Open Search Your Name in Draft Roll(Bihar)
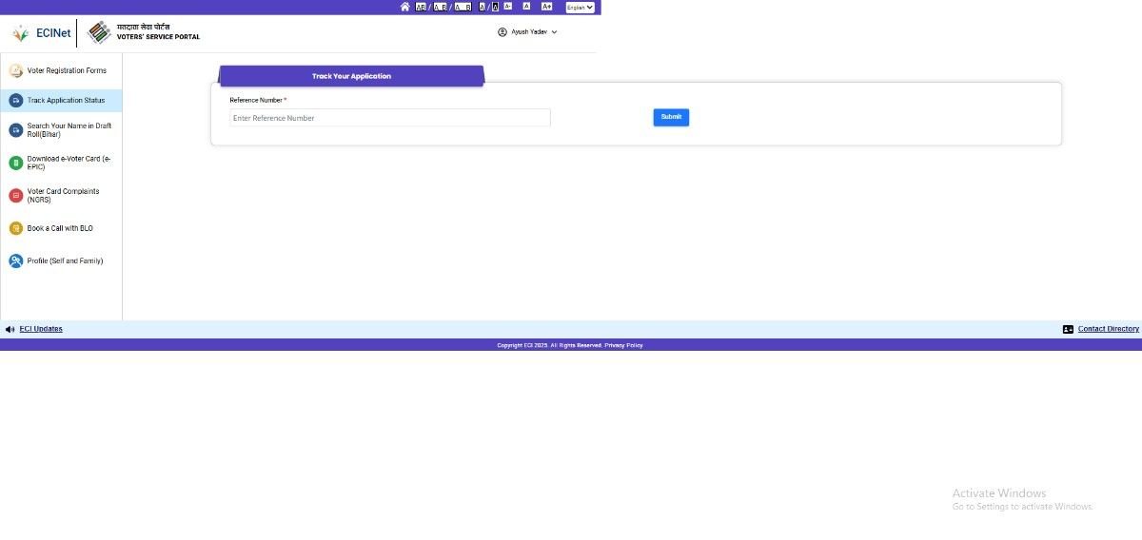Screen dimensions: 1142x540 coord(69,130)
